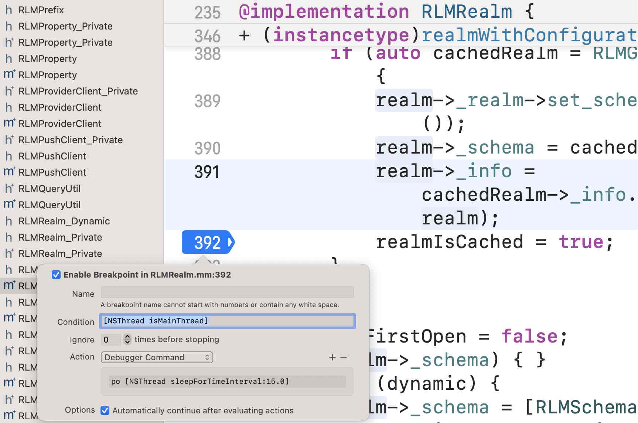Click the h+ icon next to RLMProviderClient_Private
This screenshot has height=423, width=638.
tap(9, 91)
